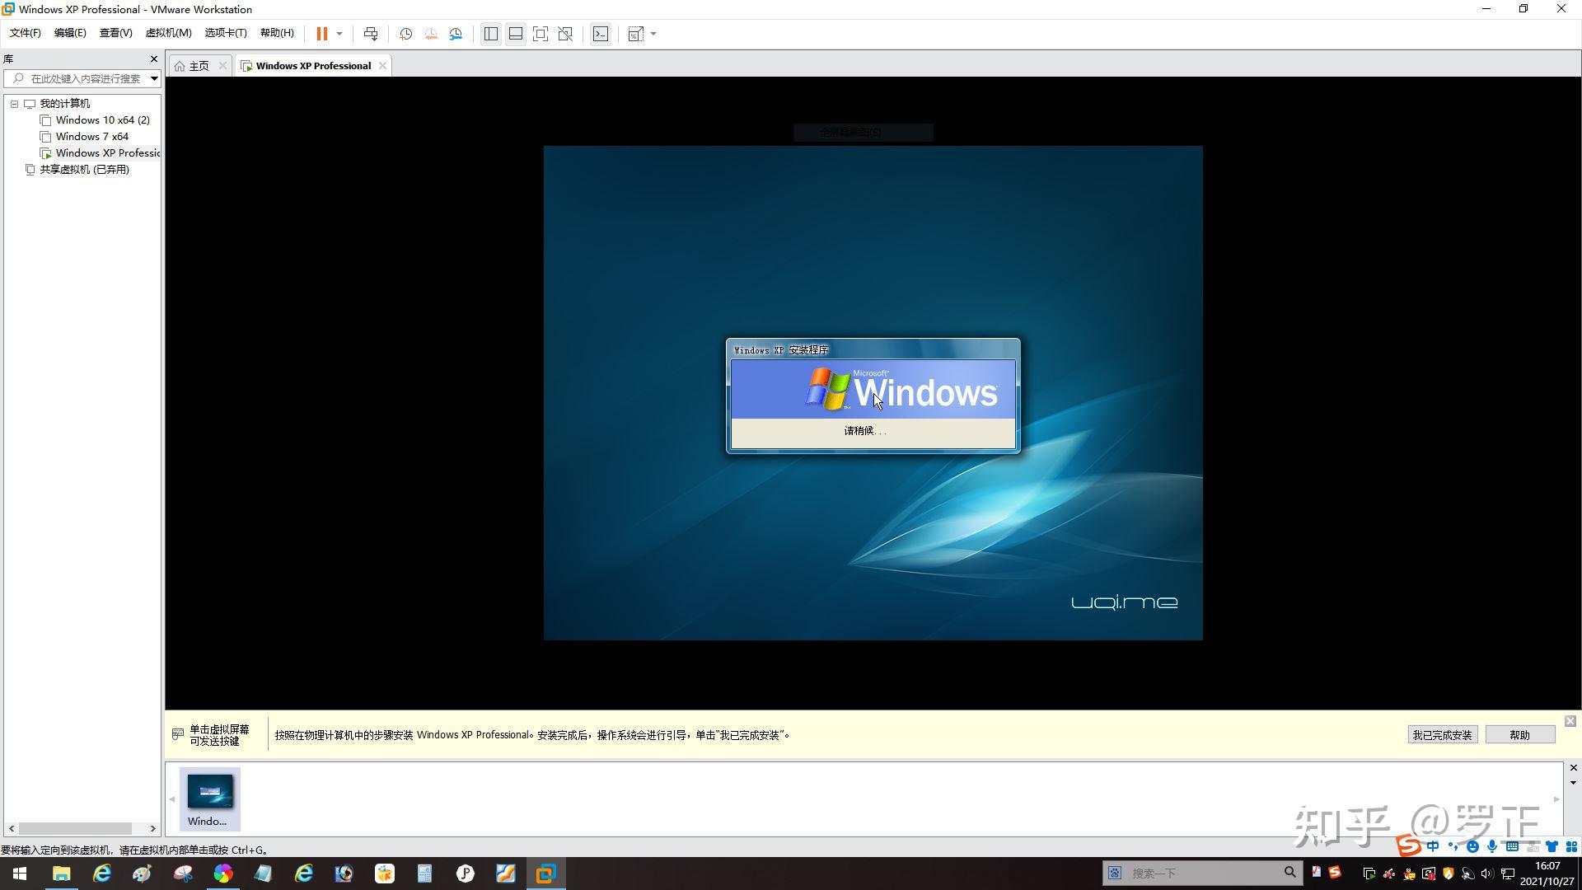Expand the library search options dropdown
The width and height of the screenshot is (1582, 890).
(153, 78)
